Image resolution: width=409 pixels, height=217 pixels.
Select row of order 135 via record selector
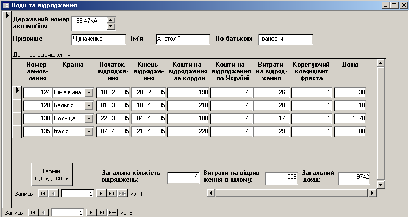(x=17, y=132)
